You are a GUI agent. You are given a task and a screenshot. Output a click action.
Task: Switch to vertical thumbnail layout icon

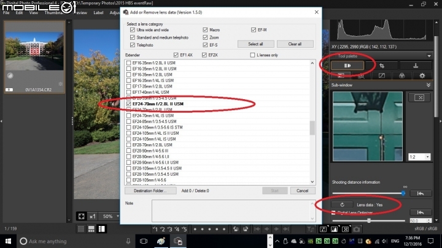[x=101, y=229]
